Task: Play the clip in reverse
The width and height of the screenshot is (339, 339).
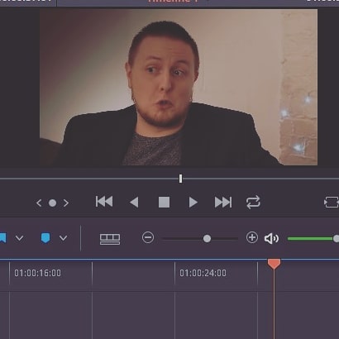Action: click(134, 203)
